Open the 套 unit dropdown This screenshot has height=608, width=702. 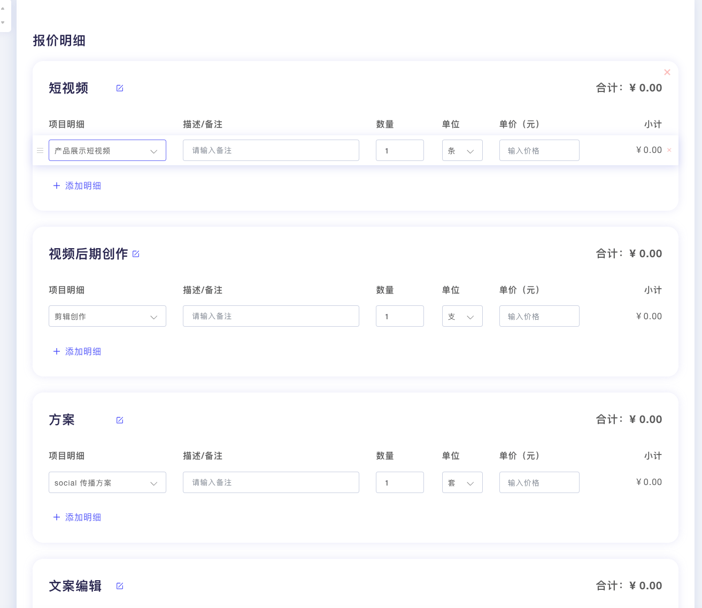tap(462, 482)
